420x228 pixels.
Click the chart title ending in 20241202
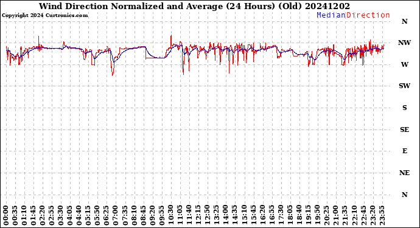[194, 6]
